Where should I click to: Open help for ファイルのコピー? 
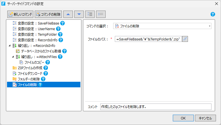[48, 62]
